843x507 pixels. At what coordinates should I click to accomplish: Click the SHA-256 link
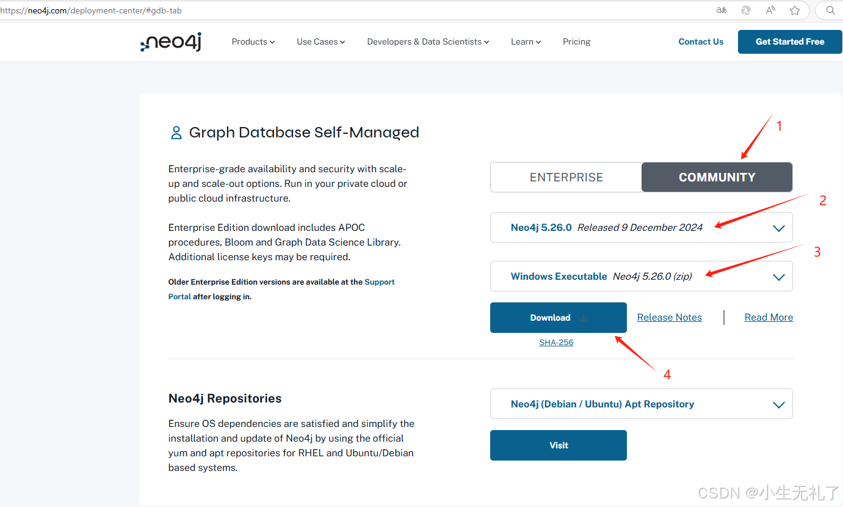pos(556,343)
